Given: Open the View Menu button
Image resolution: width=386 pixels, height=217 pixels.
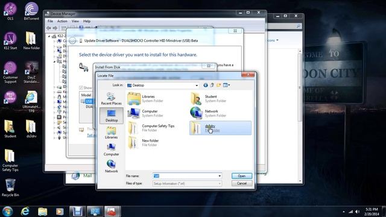Looking at the screenshot, I should (226, 85).
